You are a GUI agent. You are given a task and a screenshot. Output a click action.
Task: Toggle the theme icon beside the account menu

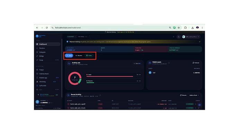178,37
